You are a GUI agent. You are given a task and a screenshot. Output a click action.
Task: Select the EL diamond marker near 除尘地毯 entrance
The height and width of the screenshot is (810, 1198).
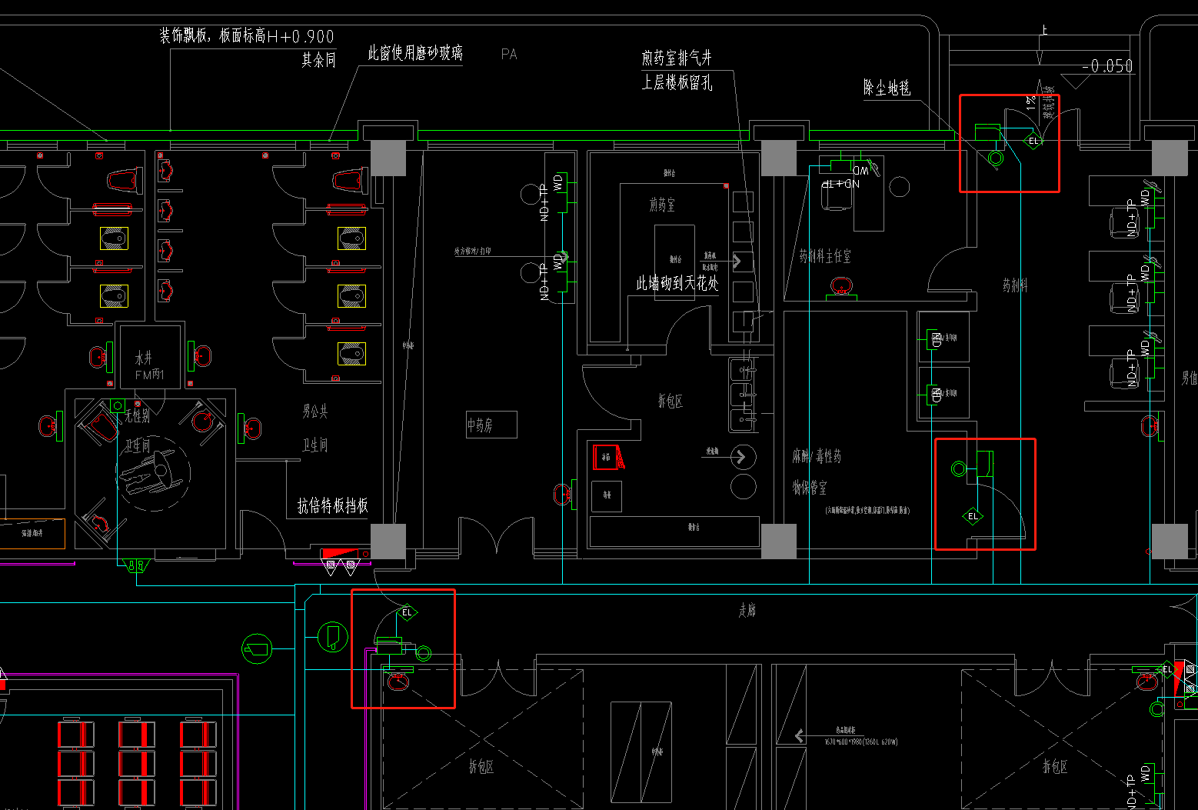[1033, 141]
